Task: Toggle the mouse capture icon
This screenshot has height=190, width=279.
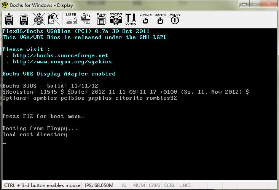Action: click(54, 19)
